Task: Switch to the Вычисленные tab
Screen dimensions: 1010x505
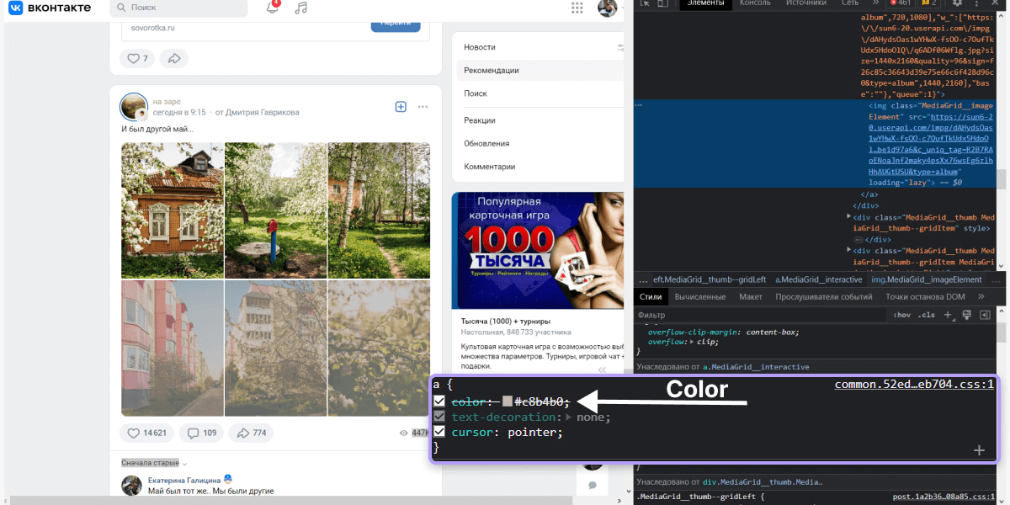Action: 700,296
